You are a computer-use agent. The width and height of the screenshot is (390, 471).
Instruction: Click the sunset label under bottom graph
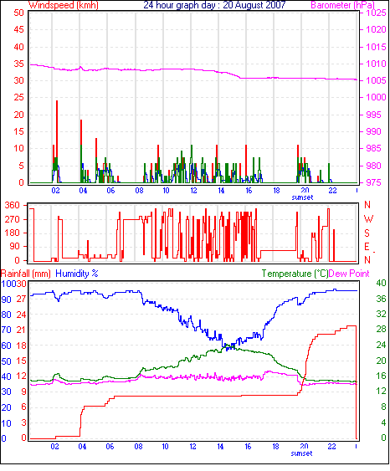tap(301, 453)
